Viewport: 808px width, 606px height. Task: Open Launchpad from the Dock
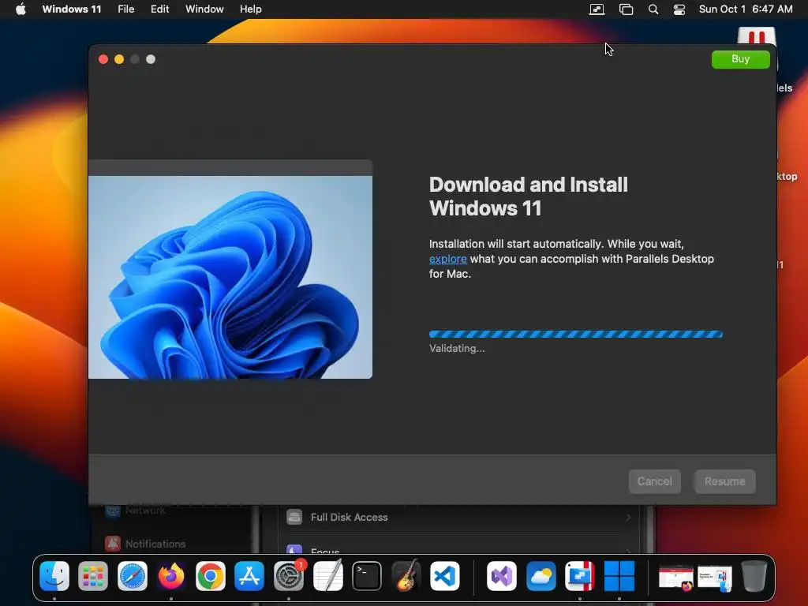tap(93, 575)
